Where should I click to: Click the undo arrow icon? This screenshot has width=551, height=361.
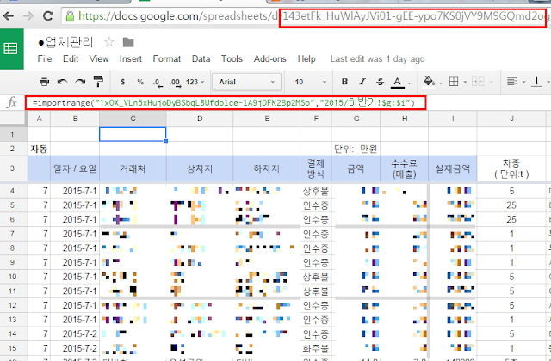point(63,82)
